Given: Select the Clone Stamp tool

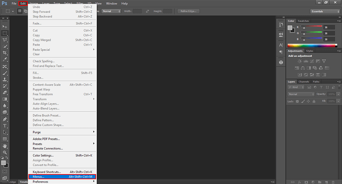Looking at the screenshot, I should pos(4,80).
